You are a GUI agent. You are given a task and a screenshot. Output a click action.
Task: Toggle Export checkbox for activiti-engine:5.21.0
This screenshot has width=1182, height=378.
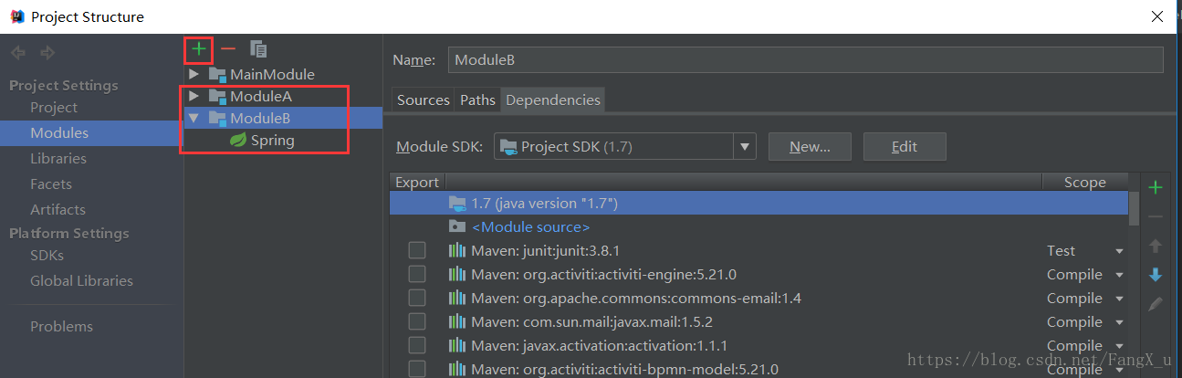417,274
